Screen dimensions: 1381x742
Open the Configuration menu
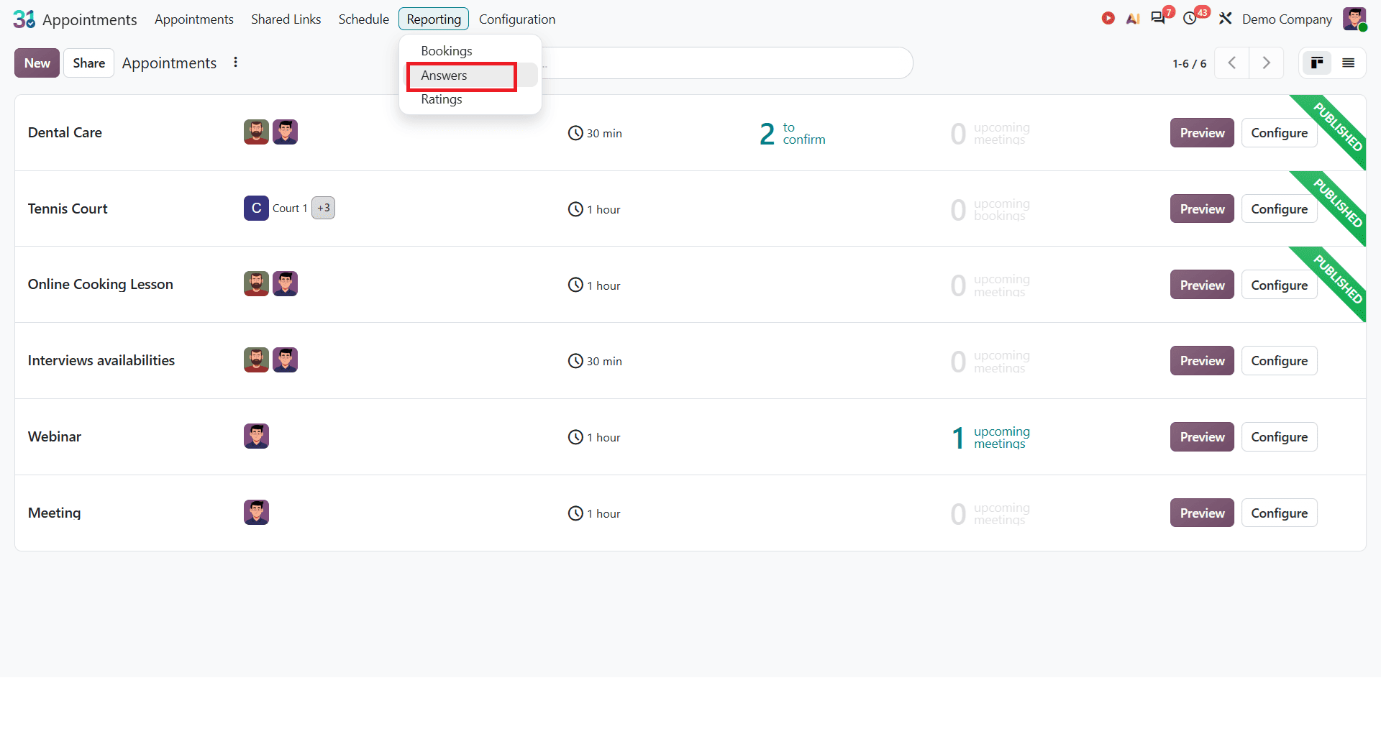[517, 19]
